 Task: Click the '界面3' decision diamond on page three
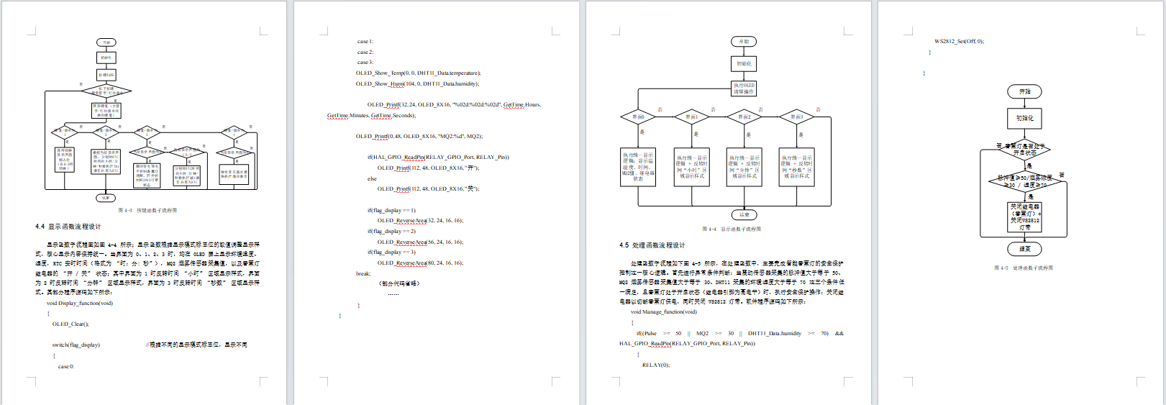[797, 117]
